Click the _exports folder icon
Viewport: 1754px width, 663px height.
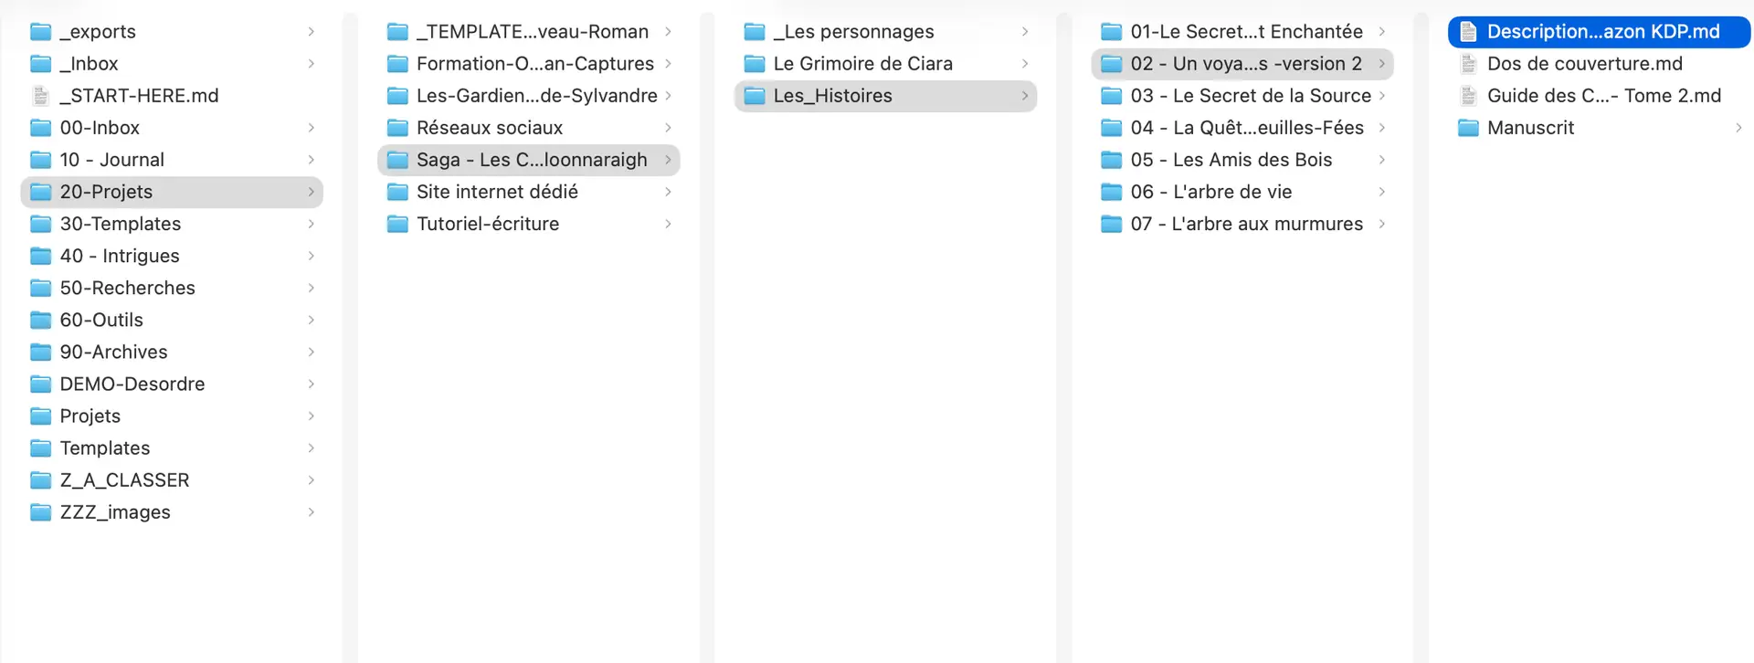click(x=40, y=32)
